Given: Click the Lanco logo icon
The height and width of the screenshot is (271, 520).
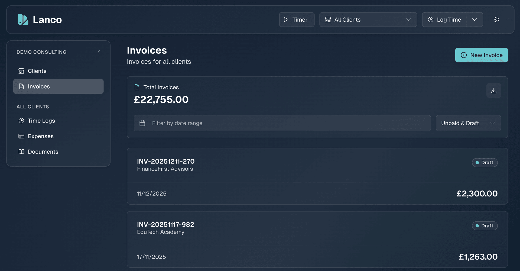Looking at the screenshot, I should (23, 19).
